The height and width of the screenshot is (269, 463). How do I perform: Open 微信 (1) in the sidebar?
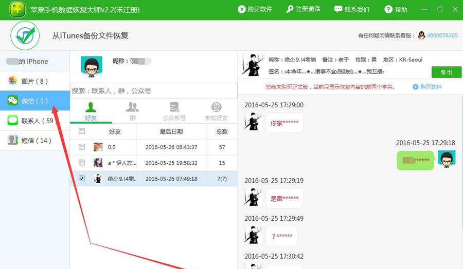tap(35, 101)
